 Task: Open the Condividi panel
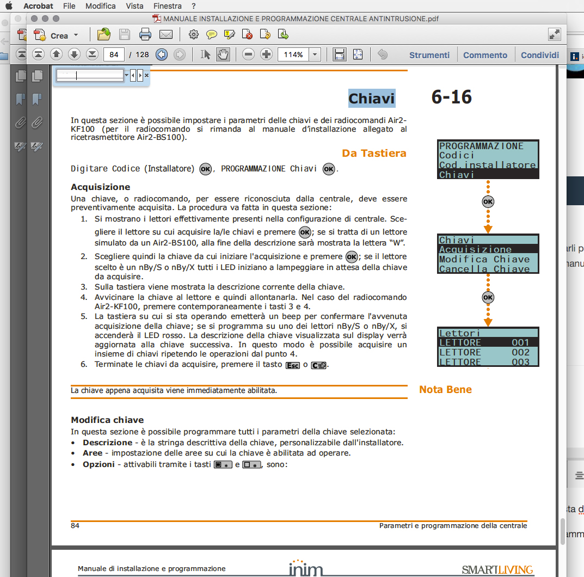point(540,55)
